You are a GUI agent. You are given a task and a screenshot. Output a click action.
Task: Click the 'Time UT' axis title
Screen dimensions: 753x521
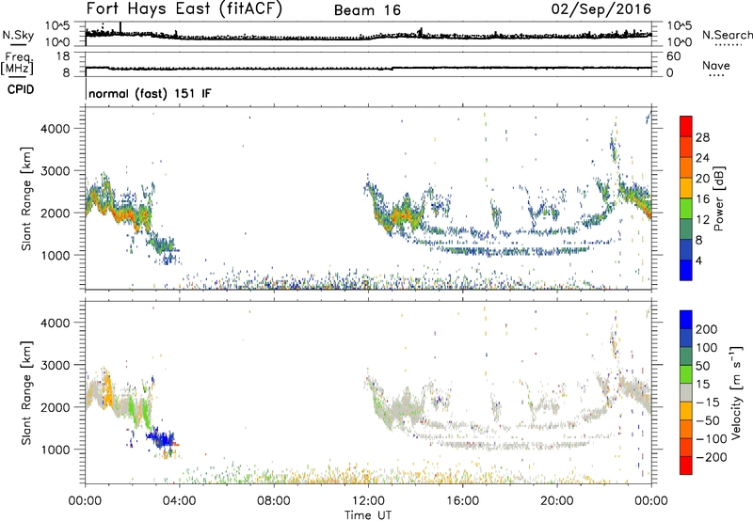tap(368, 515)
